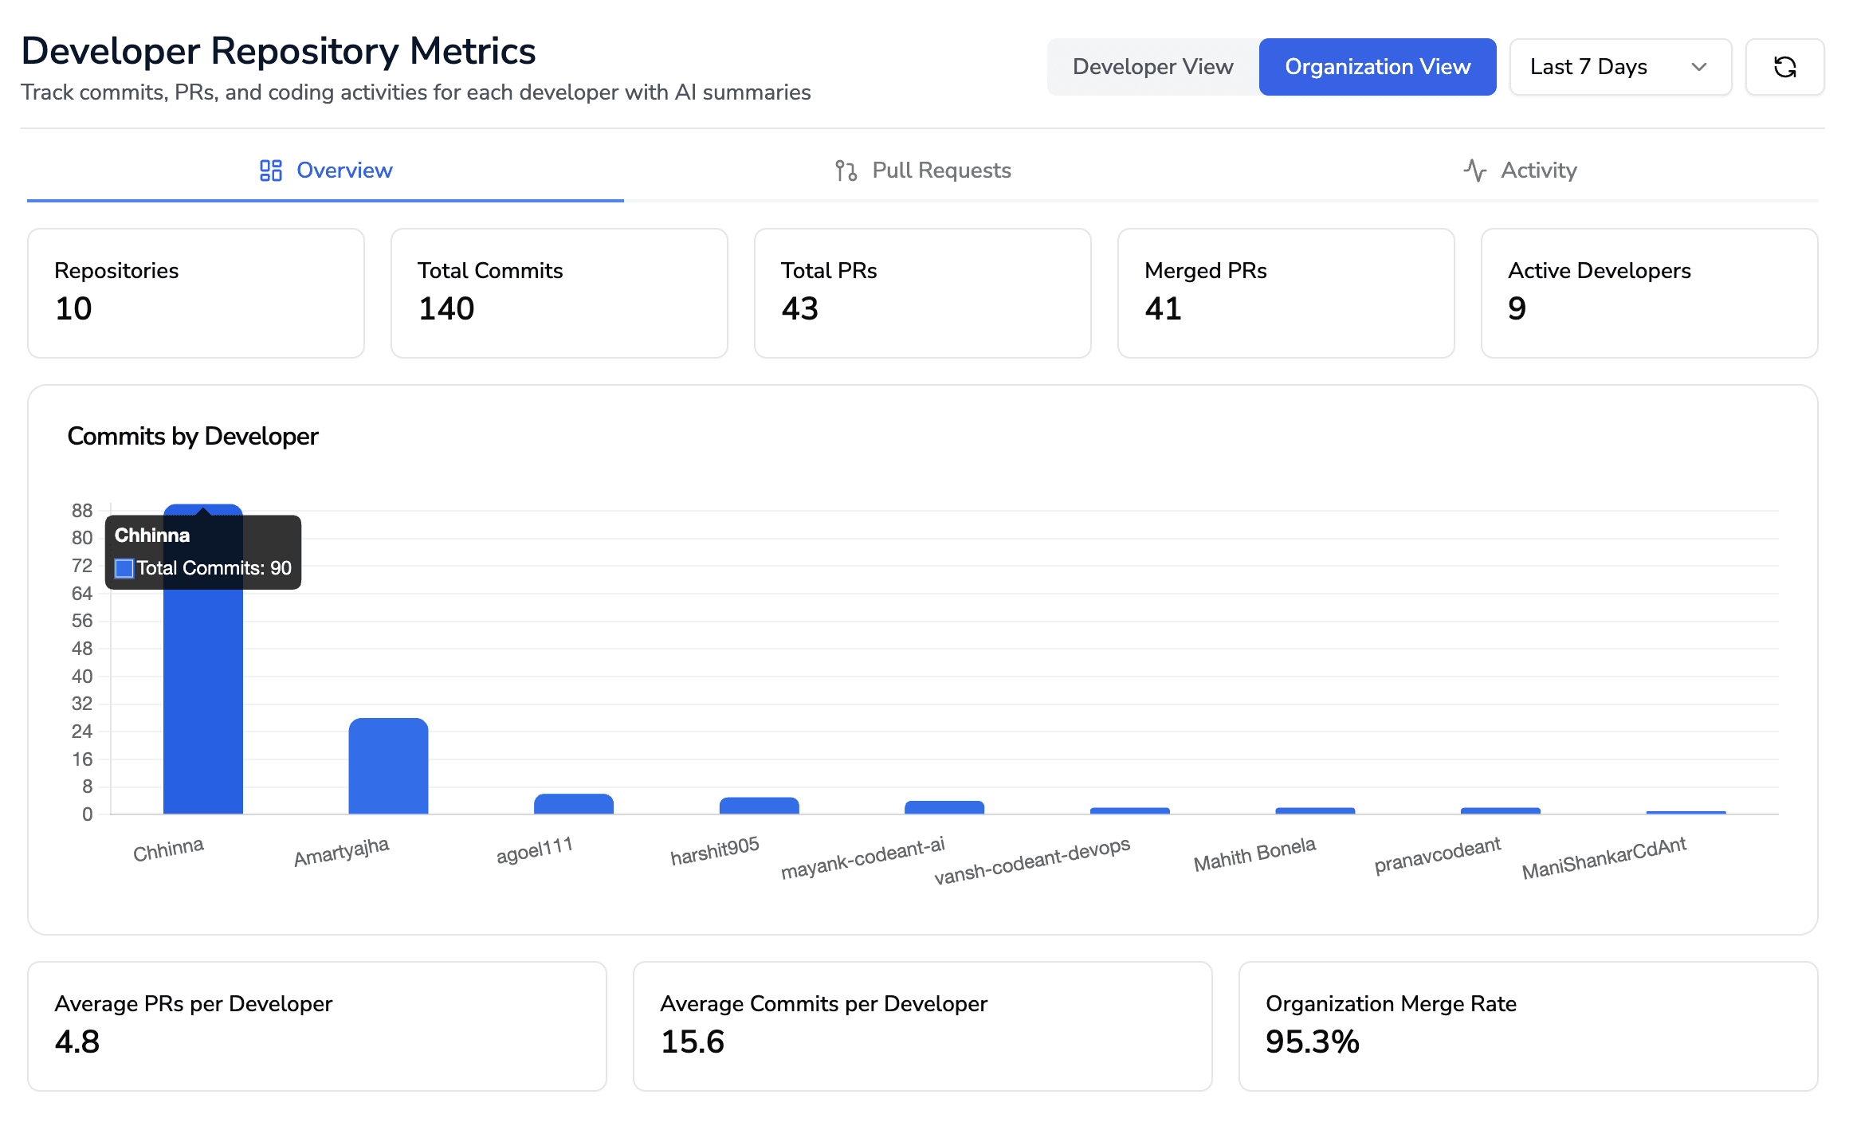Click the Pull Requests branch icon
The width and height of the screenshot is (1849, 1122).
point(846,171)
